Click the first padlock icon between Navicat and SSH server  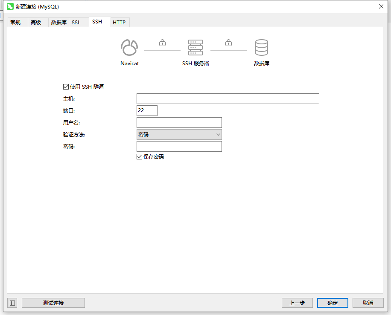pyautogui.click(x=162, y=43)
